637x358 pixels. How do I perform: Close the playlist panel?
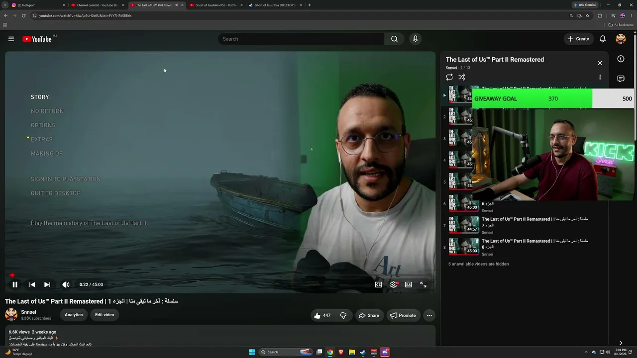600,63
